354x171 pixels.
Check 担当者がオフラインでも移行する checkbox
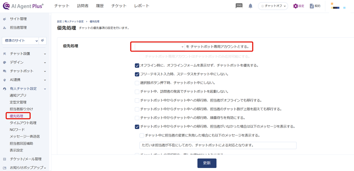tap(137, 100)
